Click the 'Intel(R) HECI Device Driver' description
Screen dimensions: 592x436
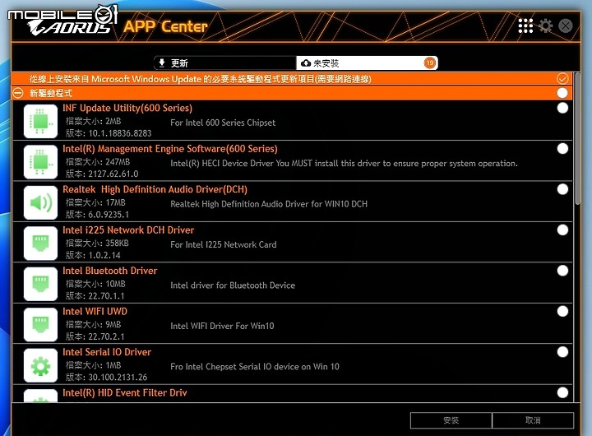tap(344, 164)
